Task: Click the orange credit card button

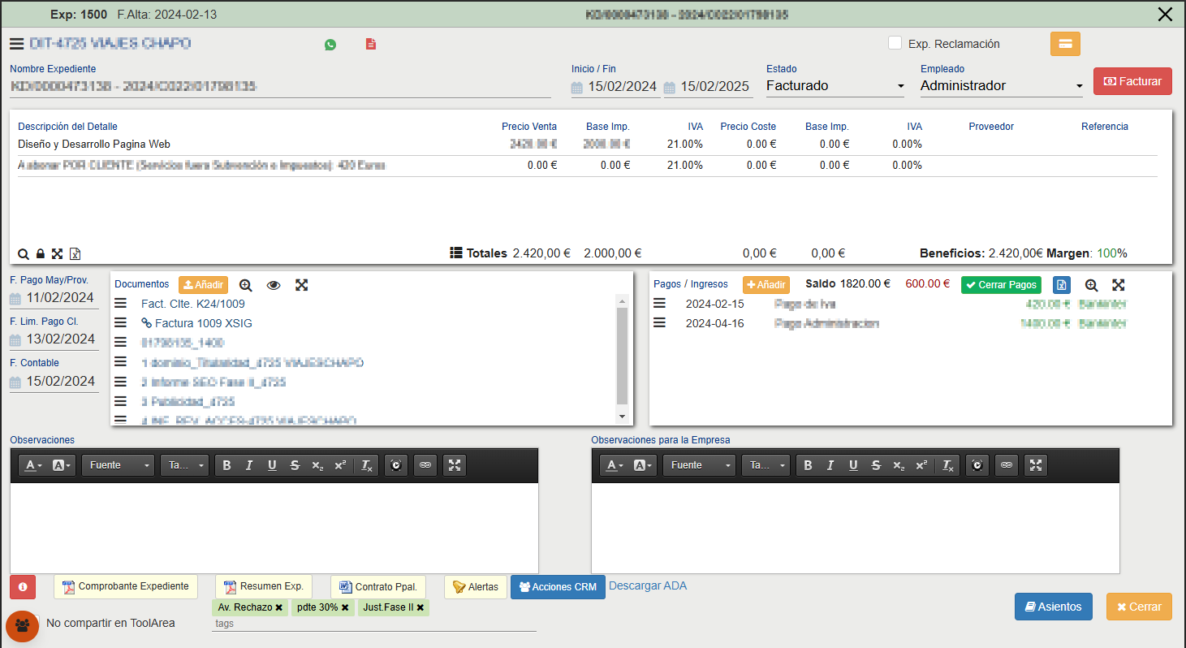Action: point(1065,44)
